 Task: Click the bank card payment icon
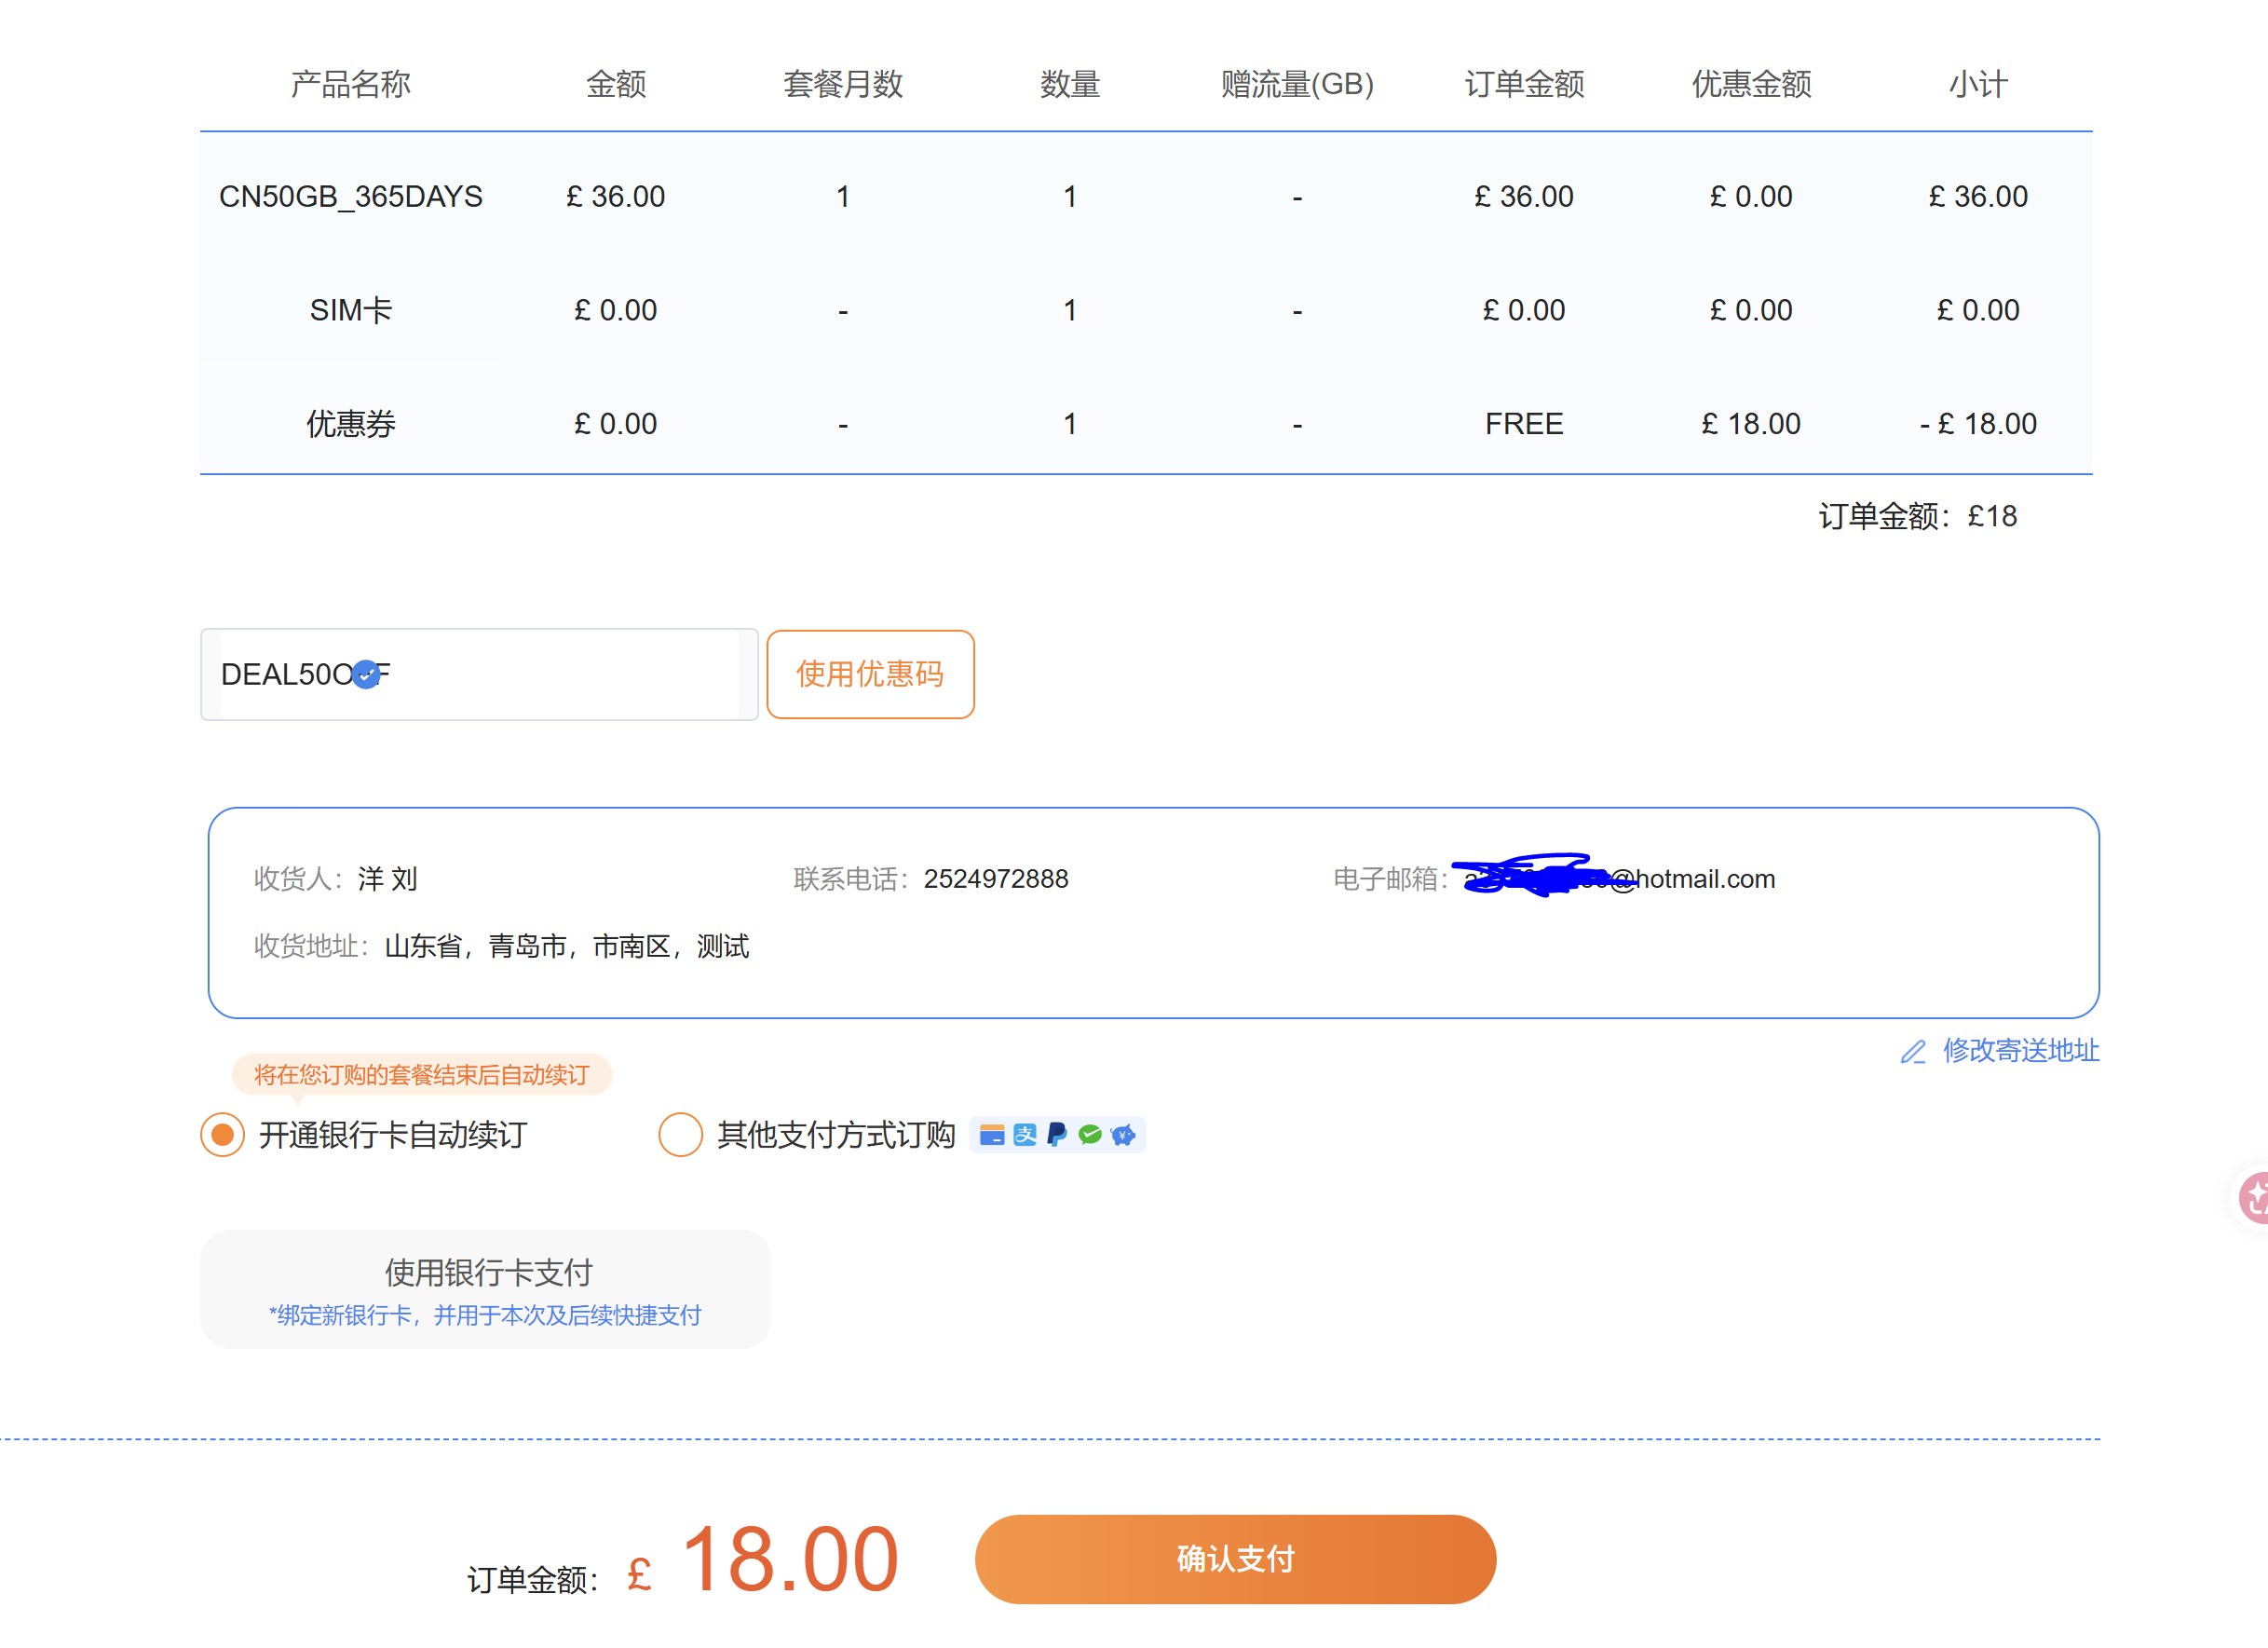(x=991, y=1135)
